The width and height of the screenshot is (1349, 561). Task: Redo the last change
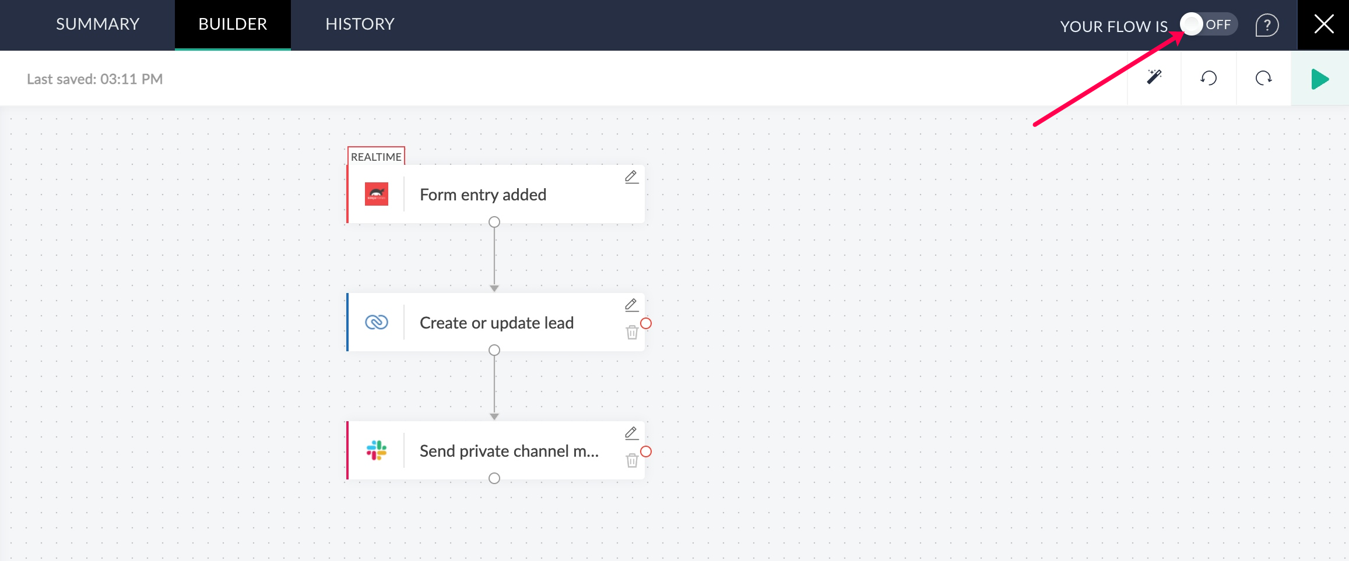pos(1263,78)
